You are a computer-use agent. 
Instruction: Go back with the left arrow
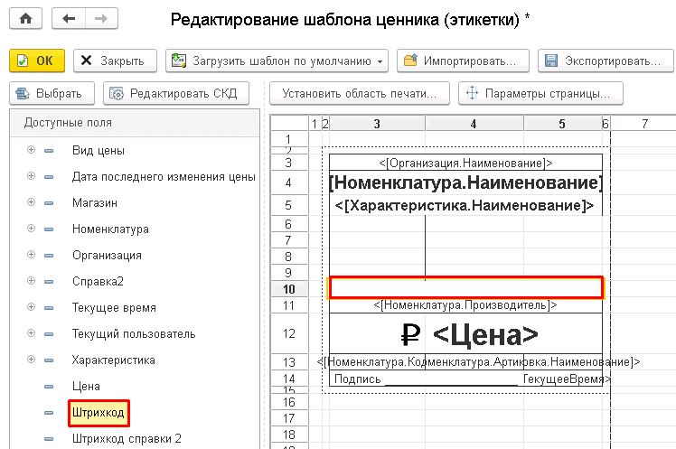pyautogui.click(x=69, y=18)
